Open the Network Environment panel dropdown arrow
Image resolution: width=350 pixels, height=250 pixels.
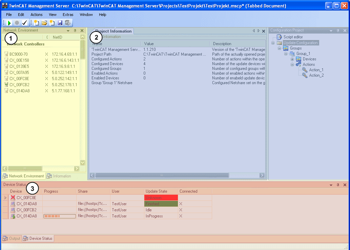coord(68,31)
